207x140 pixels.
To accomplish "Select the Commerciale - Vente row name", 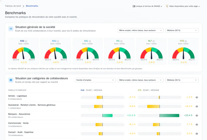I will [x=18, y=123].
